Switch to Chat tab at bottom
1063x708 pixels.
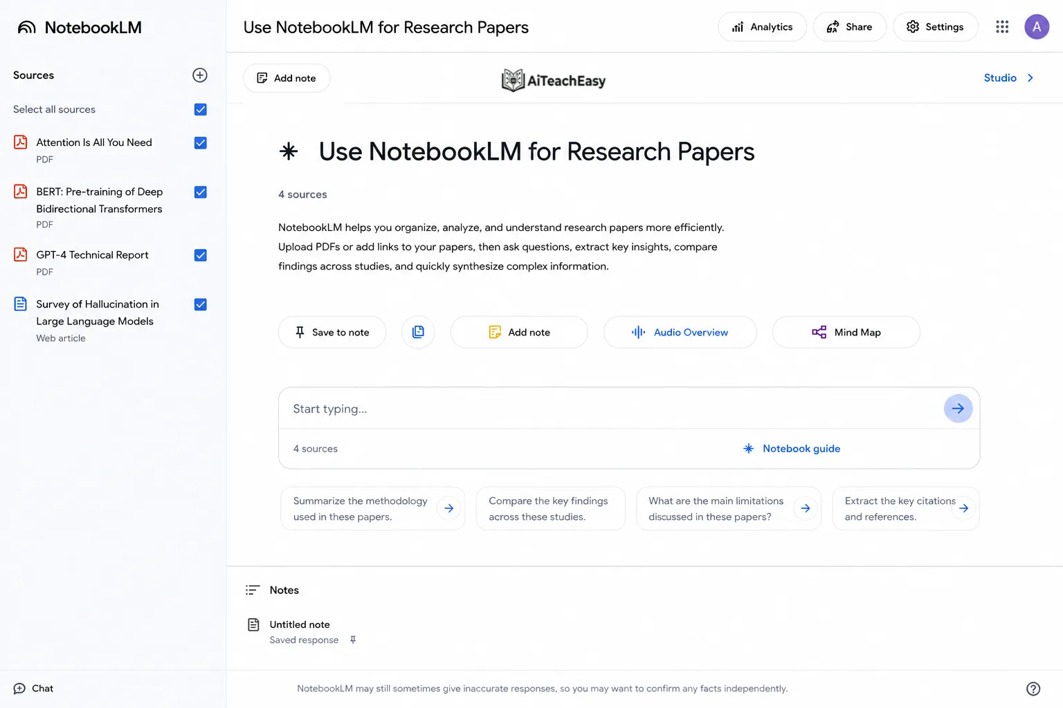[x=33, y=689]
